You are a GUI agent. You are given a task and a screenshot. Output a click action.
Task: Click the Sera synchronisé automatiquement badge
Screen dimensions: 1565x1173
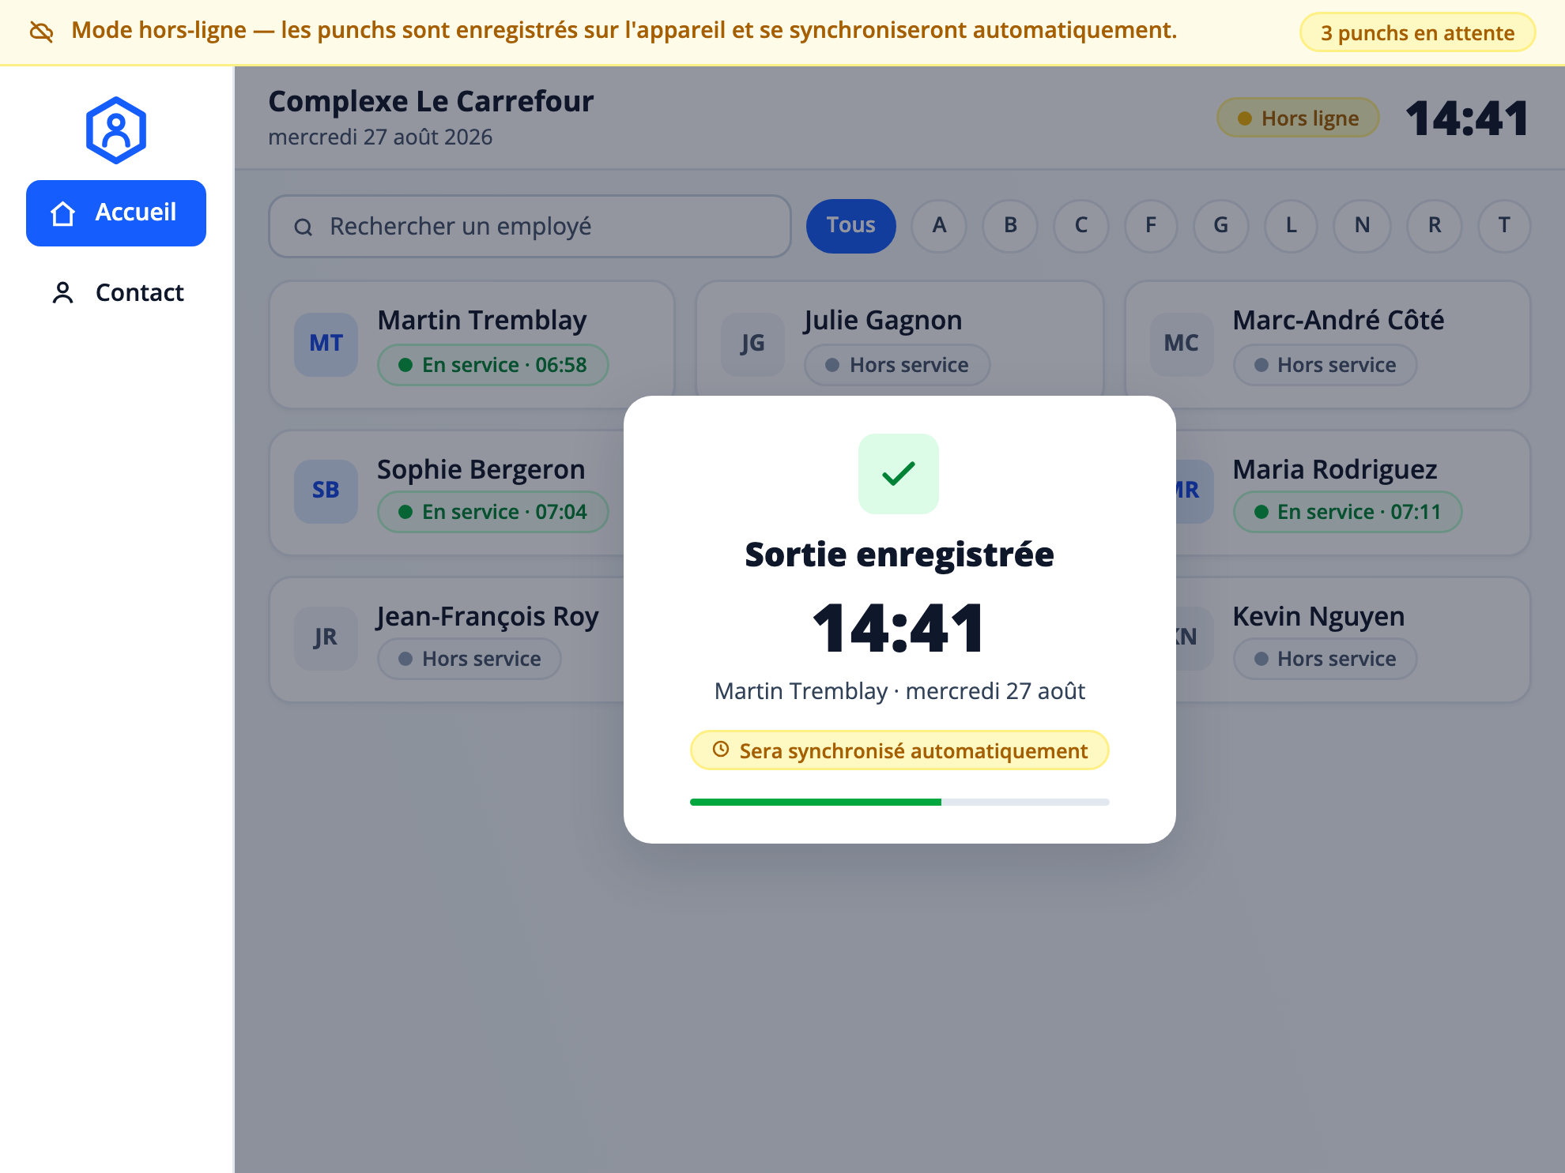[x=899, y=750]
